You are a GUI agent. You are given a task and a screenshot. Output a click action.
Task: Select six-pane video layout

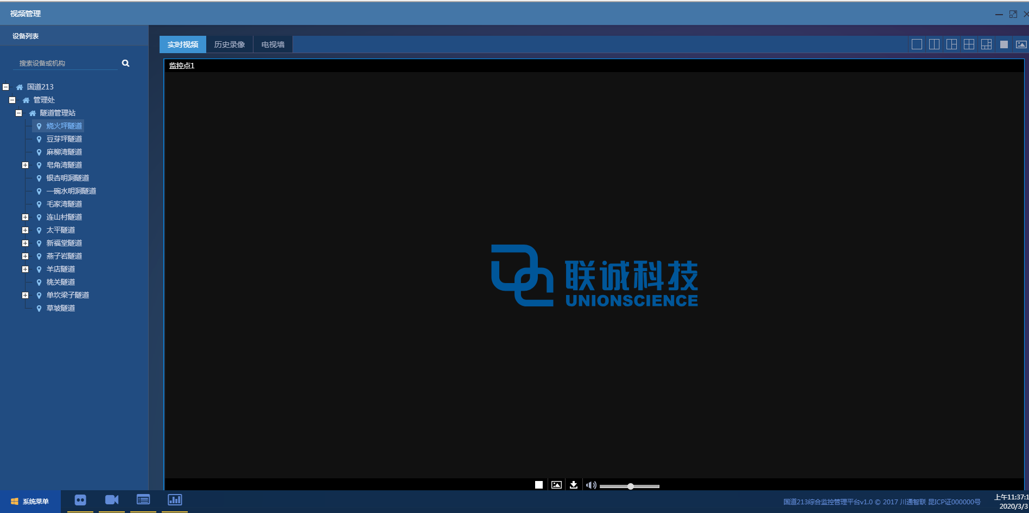pyautogui.click(x=986, y=44)
